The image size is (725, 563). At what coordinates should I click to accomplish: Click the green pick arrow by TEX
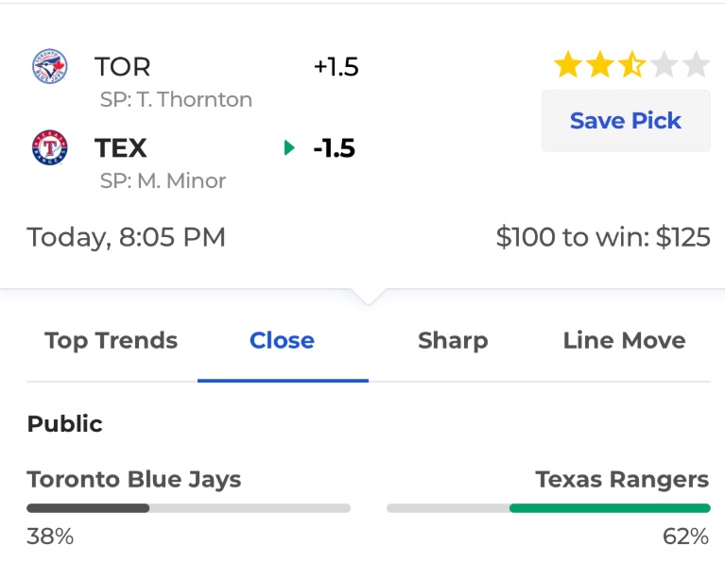point(289,148)
